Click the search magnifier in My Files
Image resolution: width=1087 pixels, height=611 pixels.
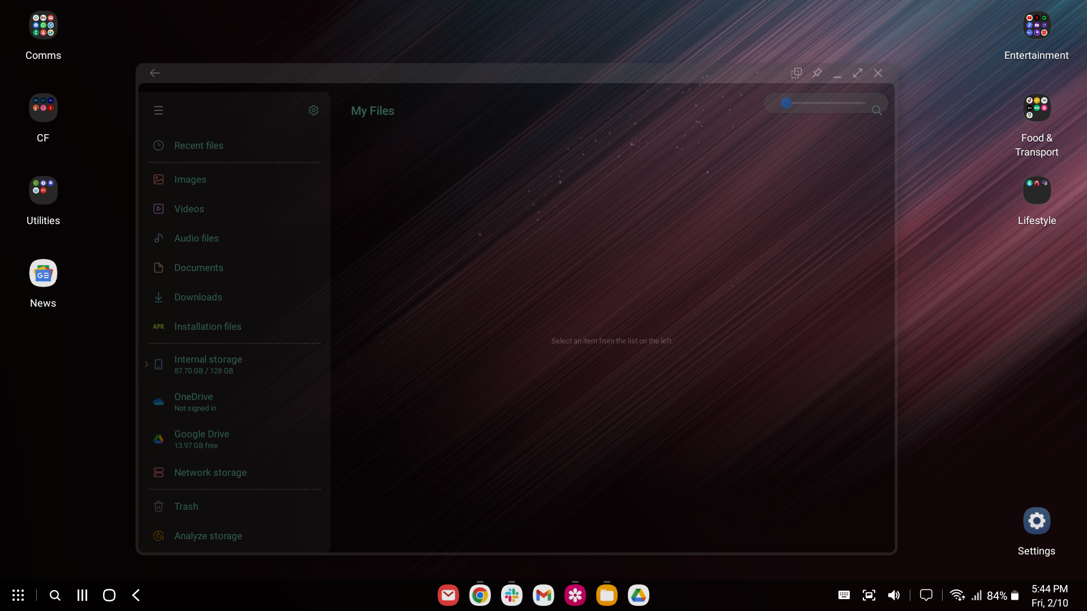(x=876, y=110)
